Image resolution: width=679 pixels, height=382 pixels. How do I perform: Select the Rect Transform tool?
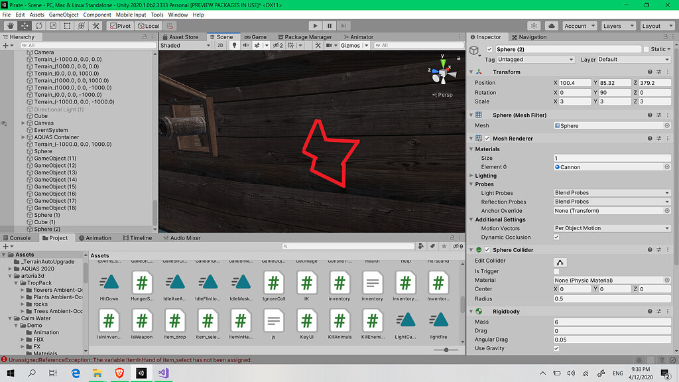pos(66,25)
